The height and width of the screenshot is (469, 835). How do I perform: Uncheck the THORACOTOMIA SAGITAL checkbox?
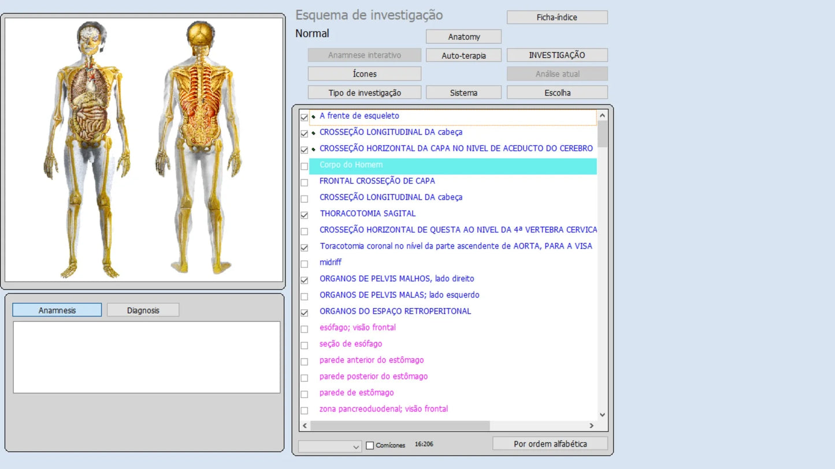305,215
